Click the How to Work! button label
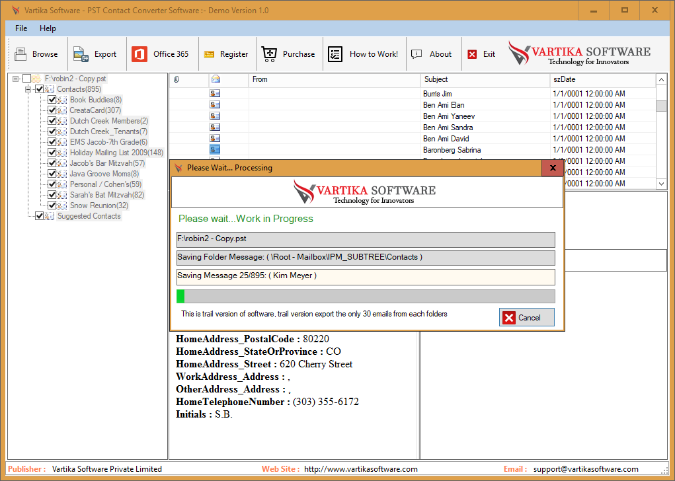 pyautogui.click(x=374, y=54)
